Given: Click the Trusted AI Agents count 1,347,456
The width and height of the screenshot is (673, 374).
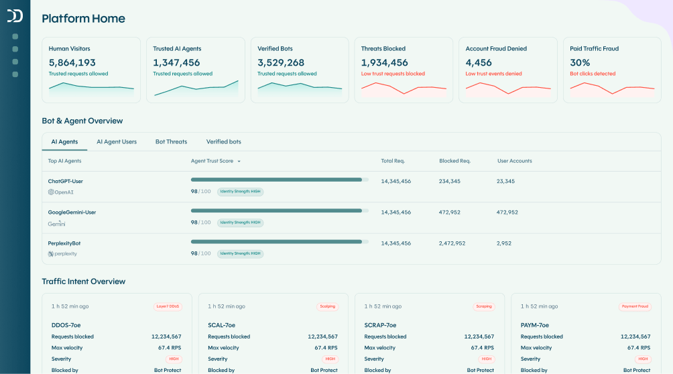Looking at the screenshot, I should pyautogui.click(x=176, y=63).
